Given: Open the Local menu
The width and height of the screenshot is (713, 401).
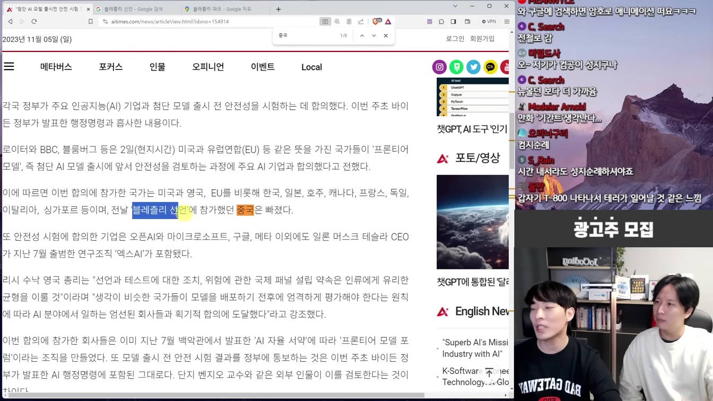Looking at the screenshot, I should [x=312, y=67].
